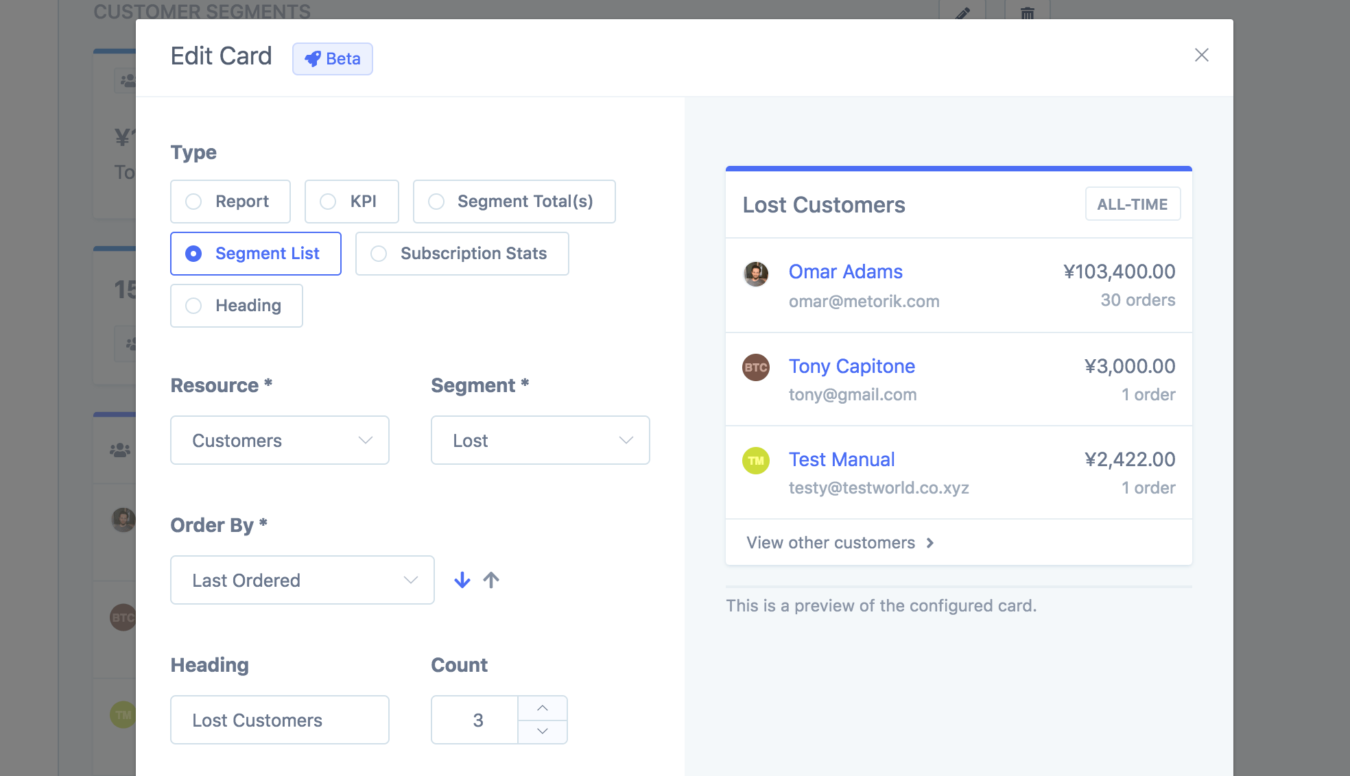The width and height of the screenshot is (1350, 776).
Task: Close the Edit Card dialog
Action: (1201, 55)
